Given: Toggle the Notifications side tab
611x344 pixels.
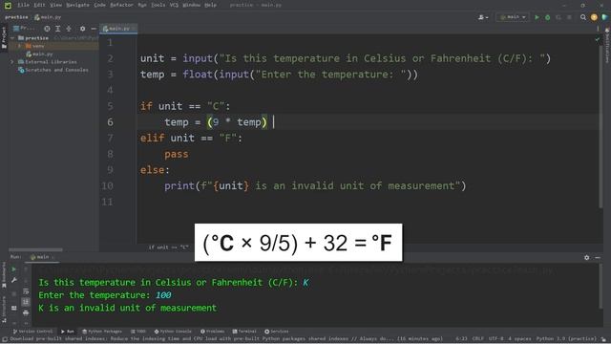Looking at the screenshot, I should click(x=607, y=45).
